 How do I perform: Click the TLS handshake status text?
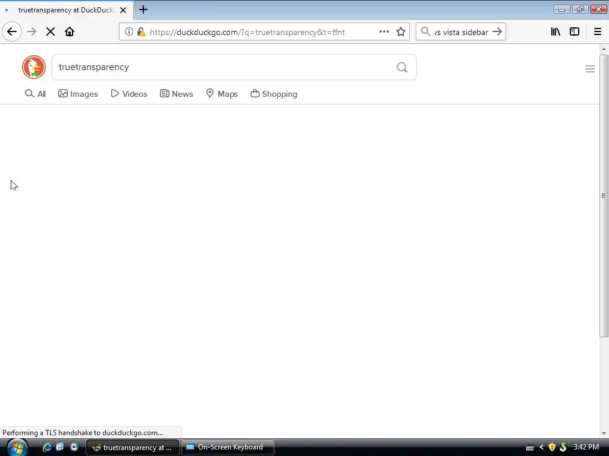[x=82, y=433]
